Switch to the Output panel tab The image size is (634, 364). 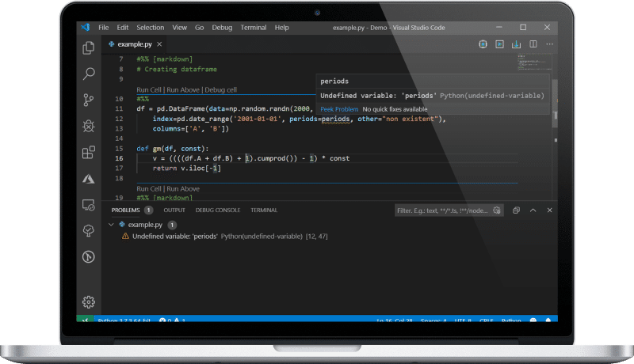[x=174, y=210]
